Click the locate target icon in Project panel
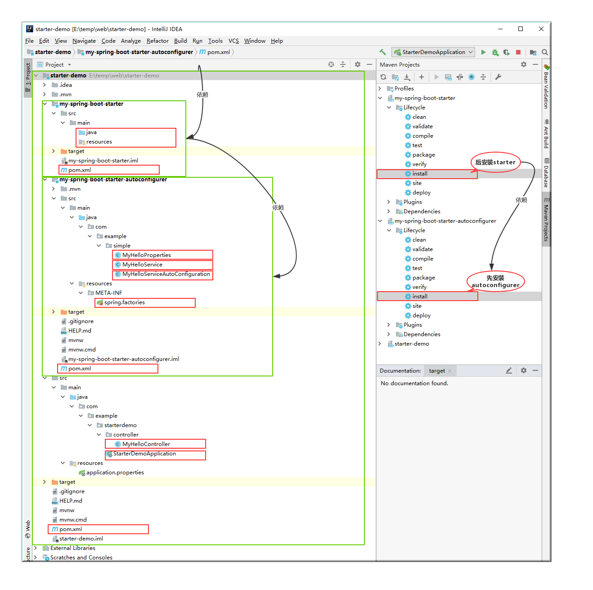 pos(331,64)
